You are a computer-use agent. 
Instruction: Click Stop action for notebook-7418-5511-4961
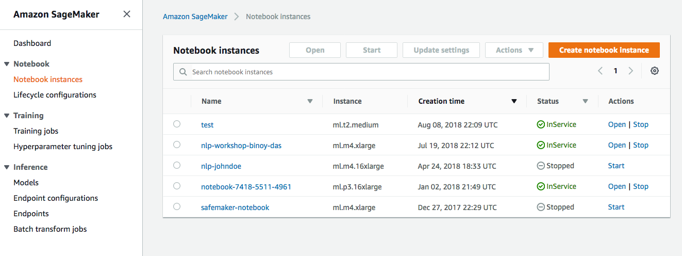tap(641, 186)
